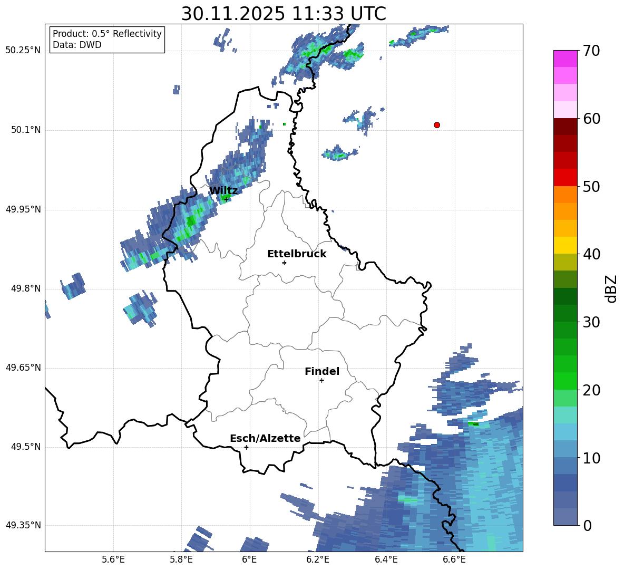Click the cross marker below Wiltz
Viewport: 624px width, 570px height.
tap(226, 199)
